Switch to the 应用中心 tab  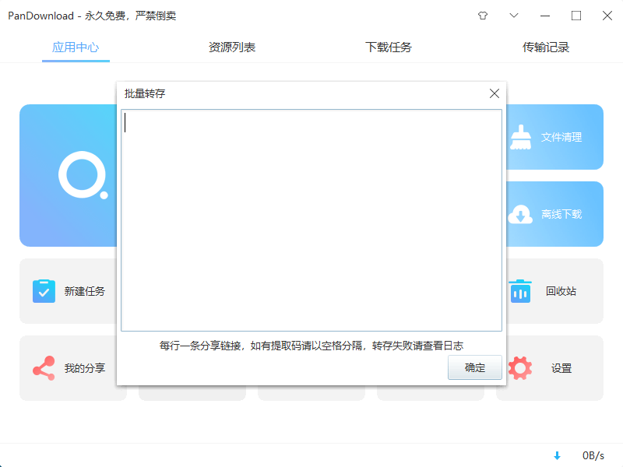(x=76, y=47)
